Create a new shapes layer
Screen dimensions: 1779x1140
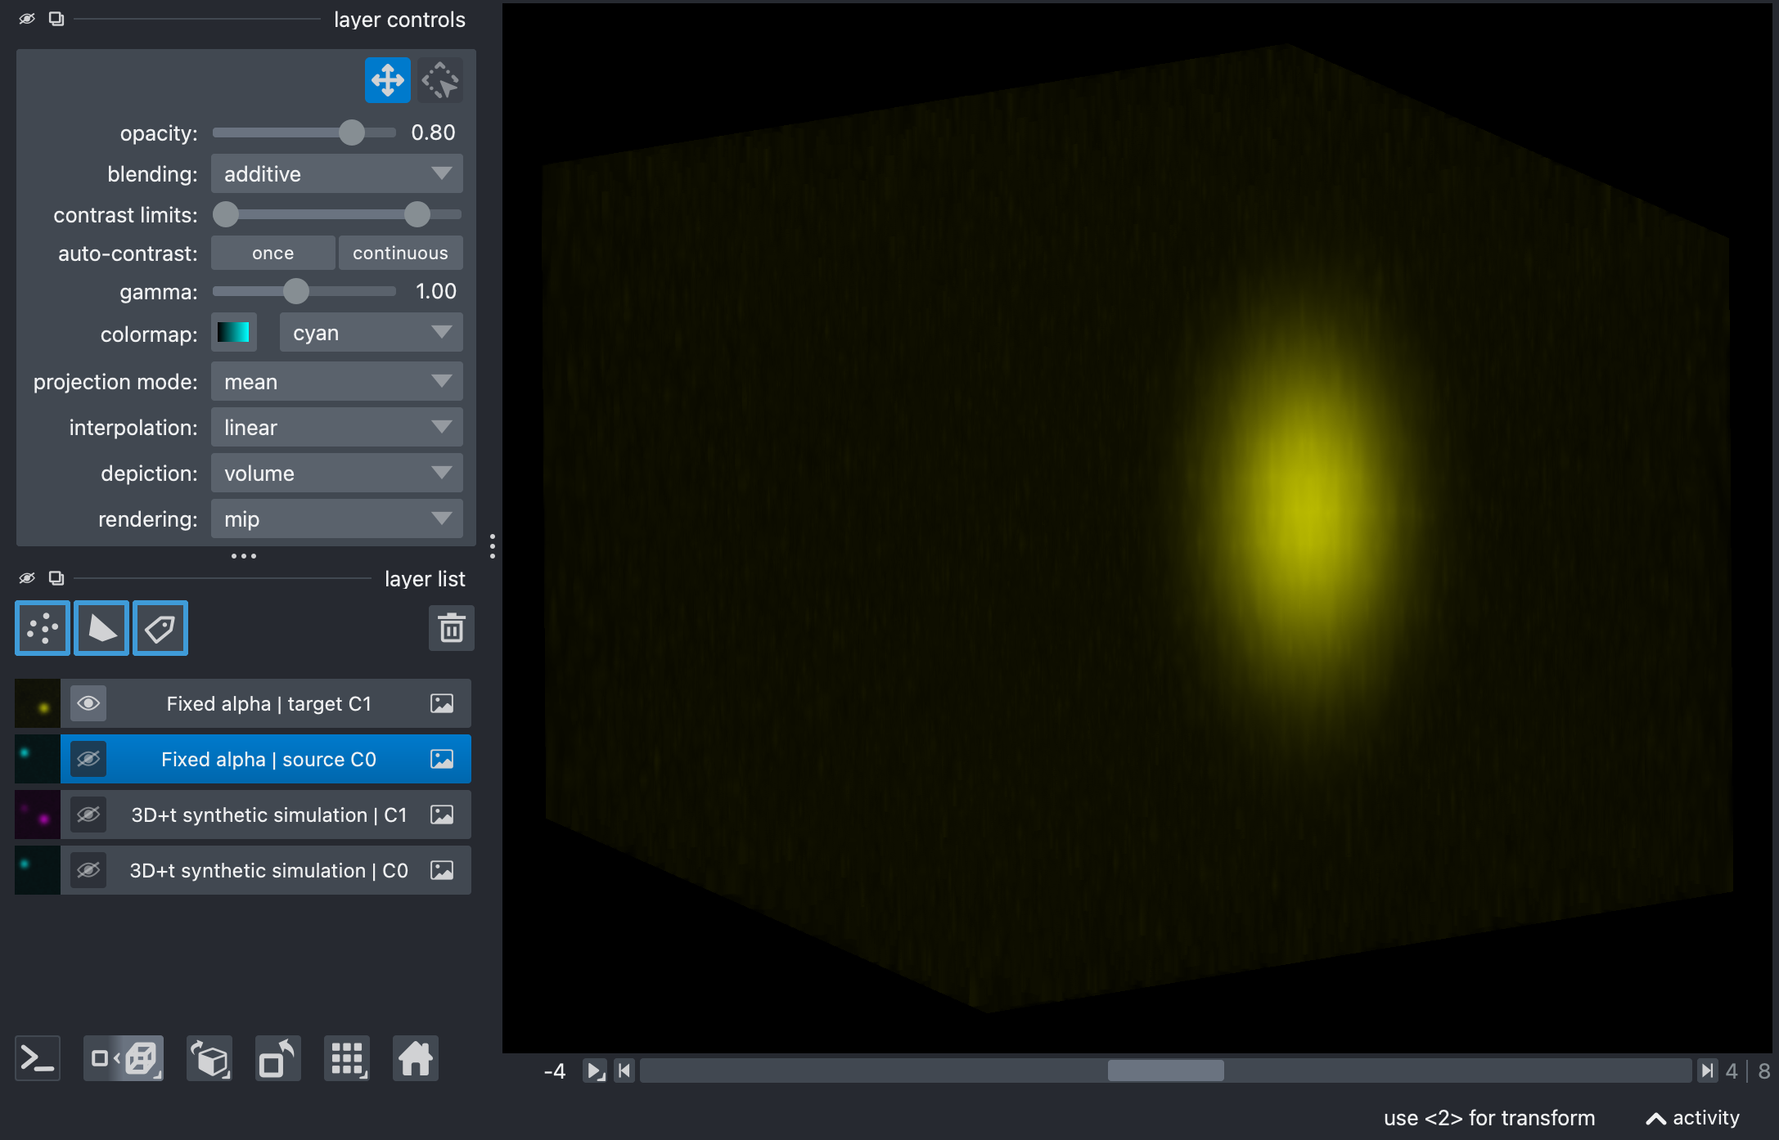coord(101,628)
